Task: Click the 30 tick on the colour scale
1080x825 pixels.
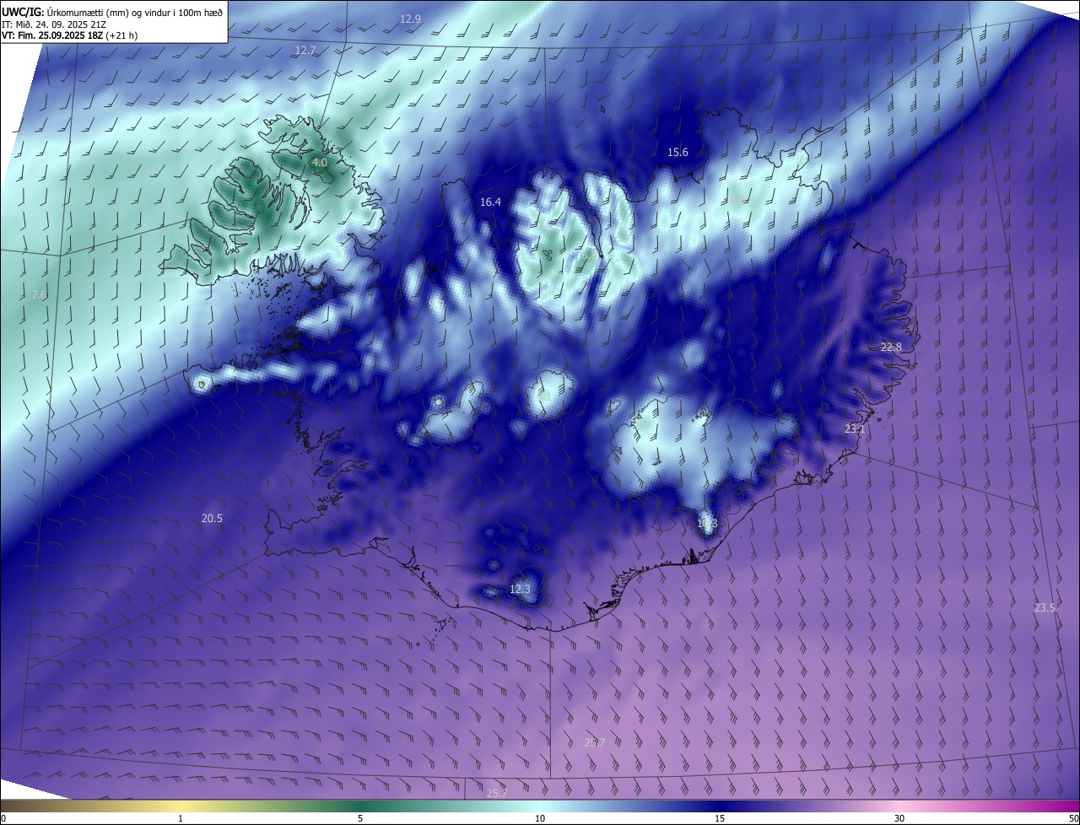Action: coord(899,818)
